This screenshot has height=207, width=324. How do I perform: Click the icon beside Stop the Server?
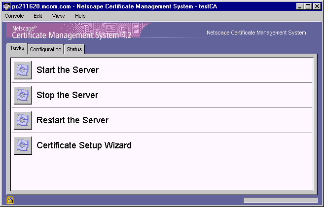pyautogui.click(x=23, y=95)
